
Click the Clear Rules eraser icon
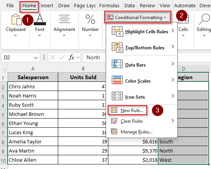tap(114, 121)
